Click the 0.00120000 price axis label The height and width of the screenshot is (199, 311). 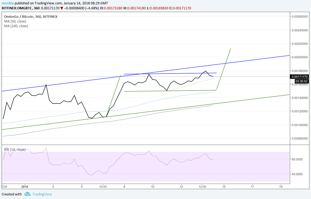300,111
